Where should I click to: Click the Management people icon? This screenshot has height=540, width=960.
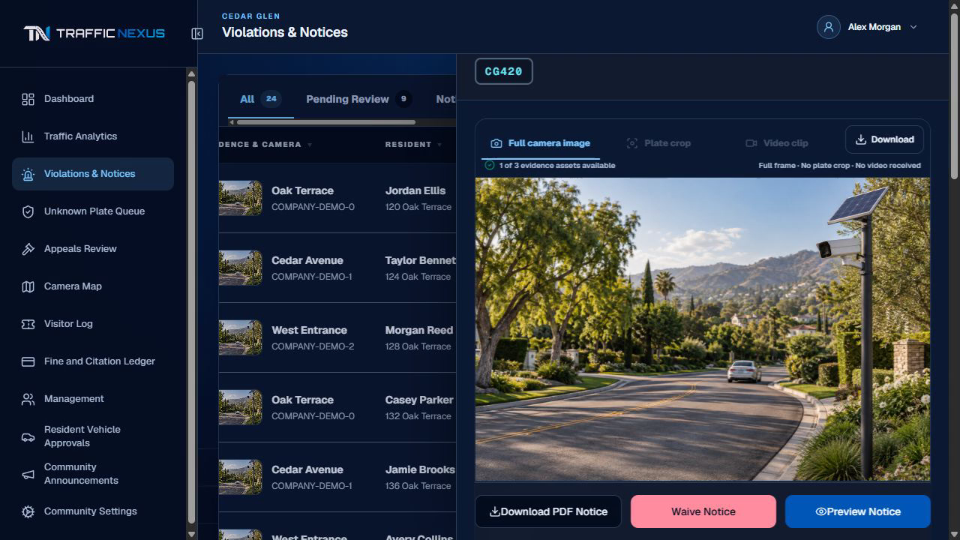[28, 399]
